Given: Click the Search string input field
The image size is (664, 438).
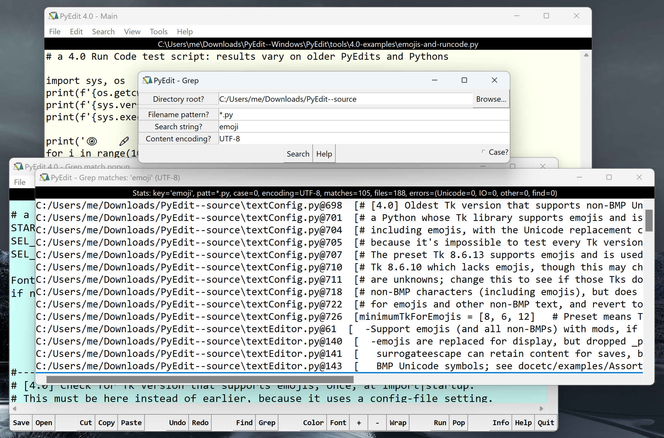Looking at the screenshot, I should coord(364,126).
